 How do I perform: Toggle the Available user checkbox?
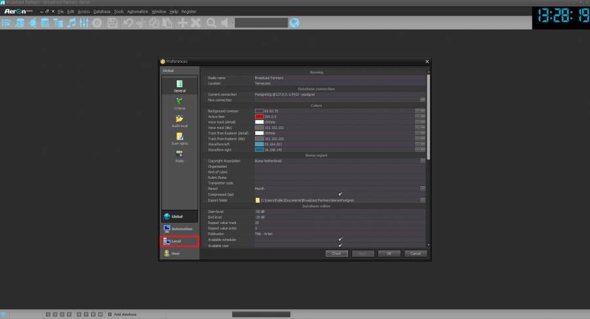[x=340, y=246]
